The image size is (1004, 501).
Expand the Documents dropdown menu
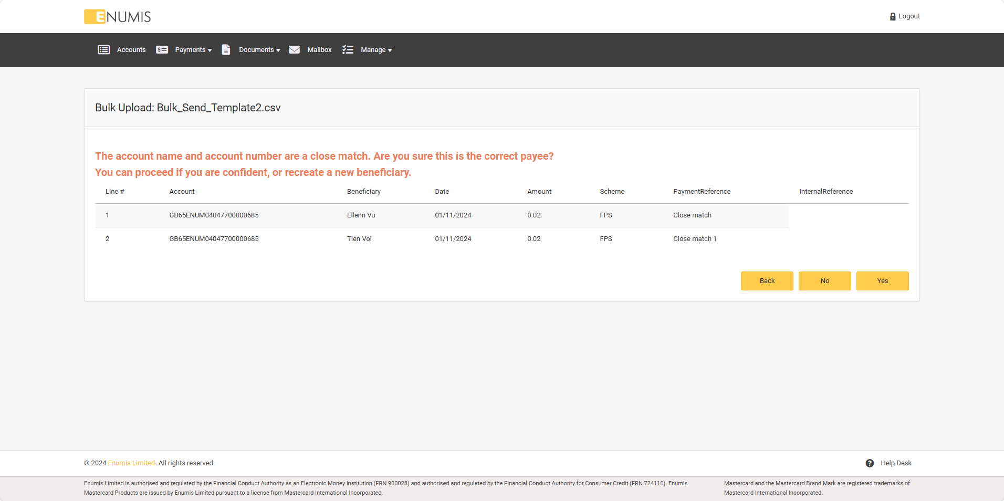[259, 50]
